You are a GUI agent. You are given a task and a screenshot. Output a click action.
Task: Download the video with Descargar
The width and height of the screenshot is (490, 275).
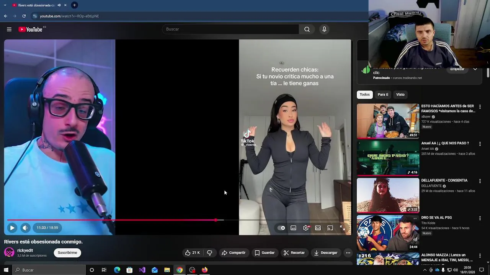[326, 252]
